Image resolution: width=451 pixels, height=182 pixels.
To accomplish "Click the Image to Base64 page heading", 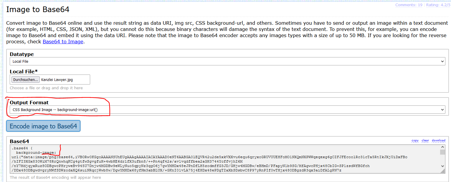I will click(38, 9).
